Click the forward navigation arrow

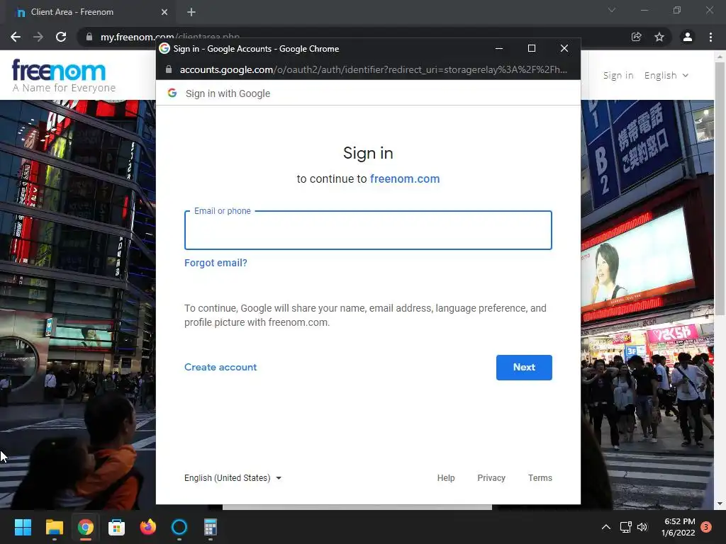pos(38,37)
